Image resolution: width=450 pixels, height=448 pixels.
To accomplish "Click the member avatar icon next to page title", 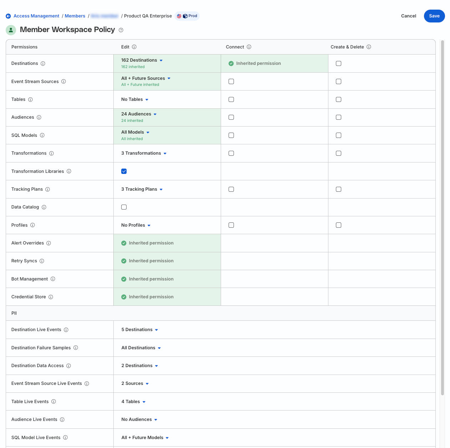I will point(11,30).
